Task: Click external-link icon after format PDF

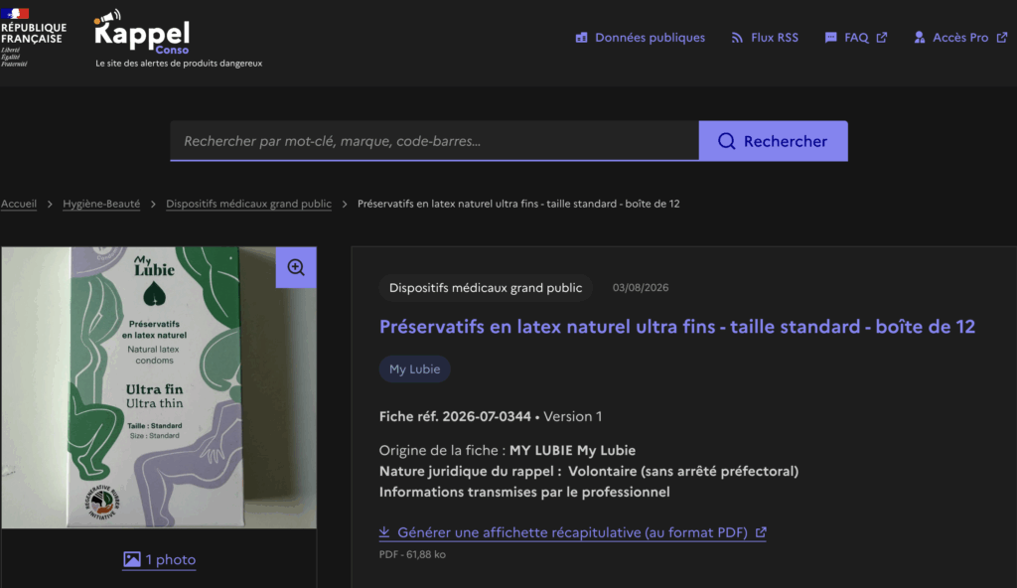Action: point(761,532)
